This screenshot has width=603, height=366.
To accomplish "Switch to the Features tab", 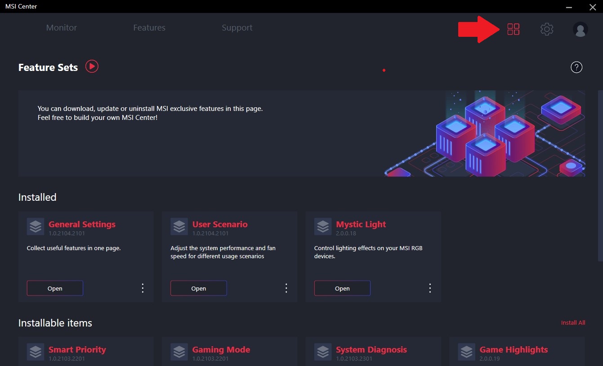I will click(x=149, y=28).
